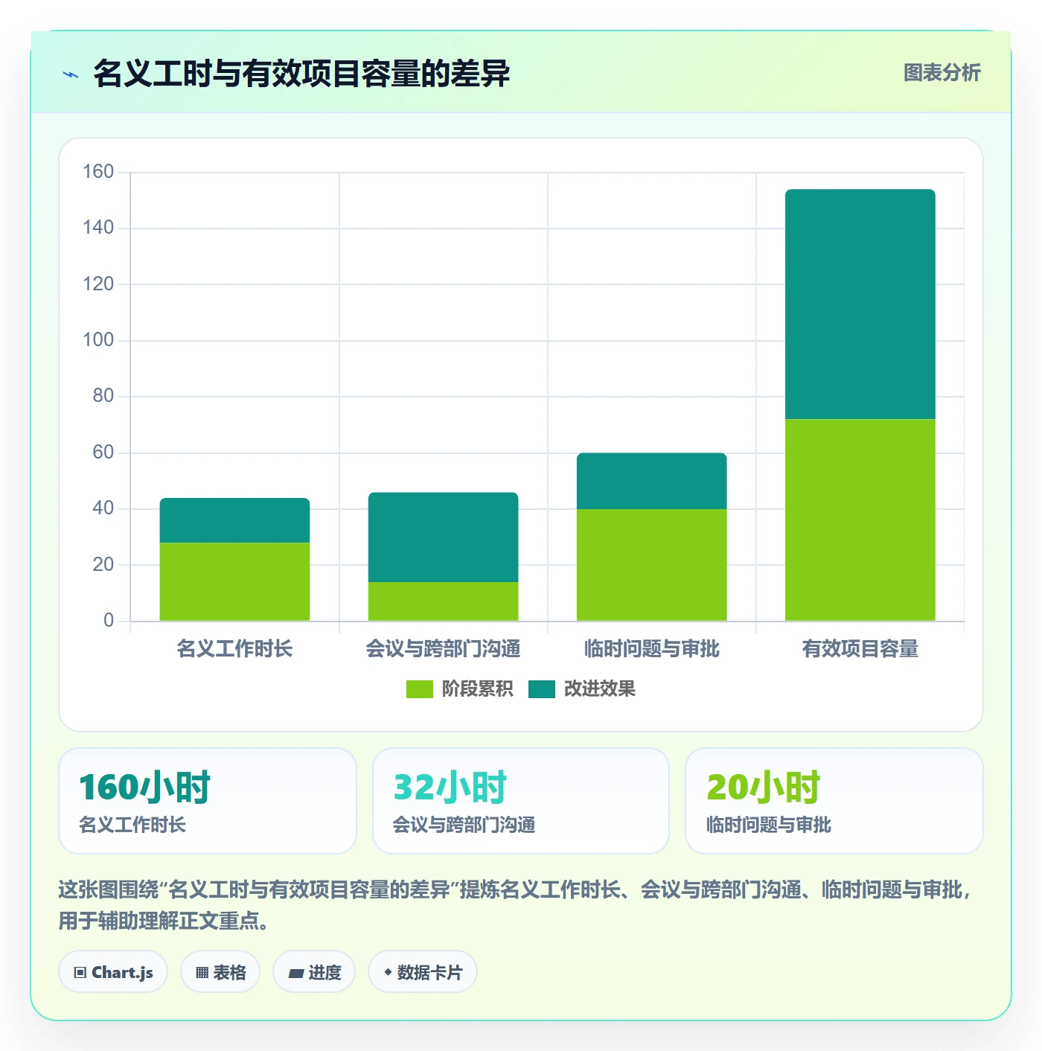Click the grid icon in the 表格 tag
The height and width of the screenshot is (1051, 1042).
(x=202, y=973)
